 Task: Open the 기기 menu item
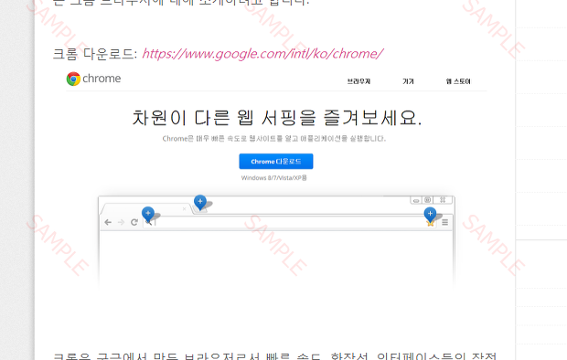click(408, 81)
